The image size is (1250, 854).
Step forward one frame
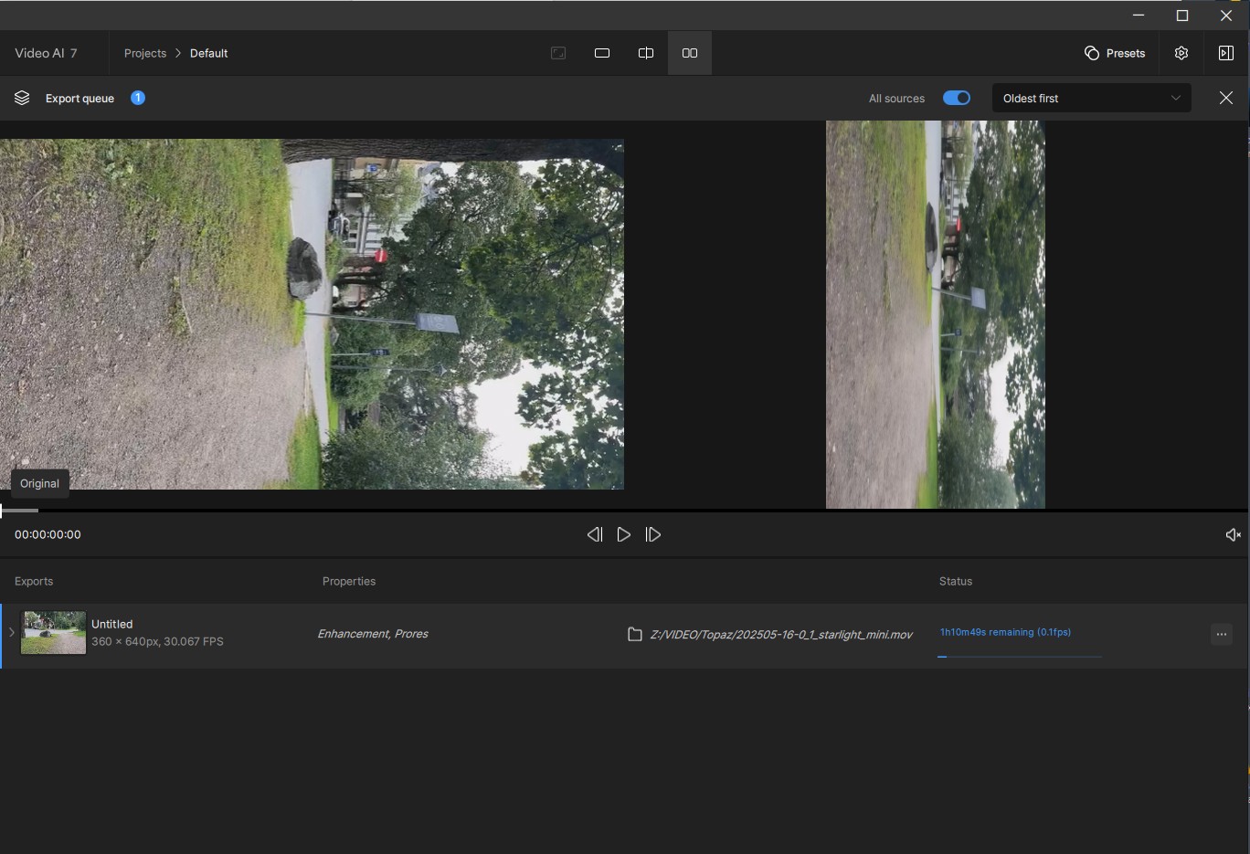[653, 534]
